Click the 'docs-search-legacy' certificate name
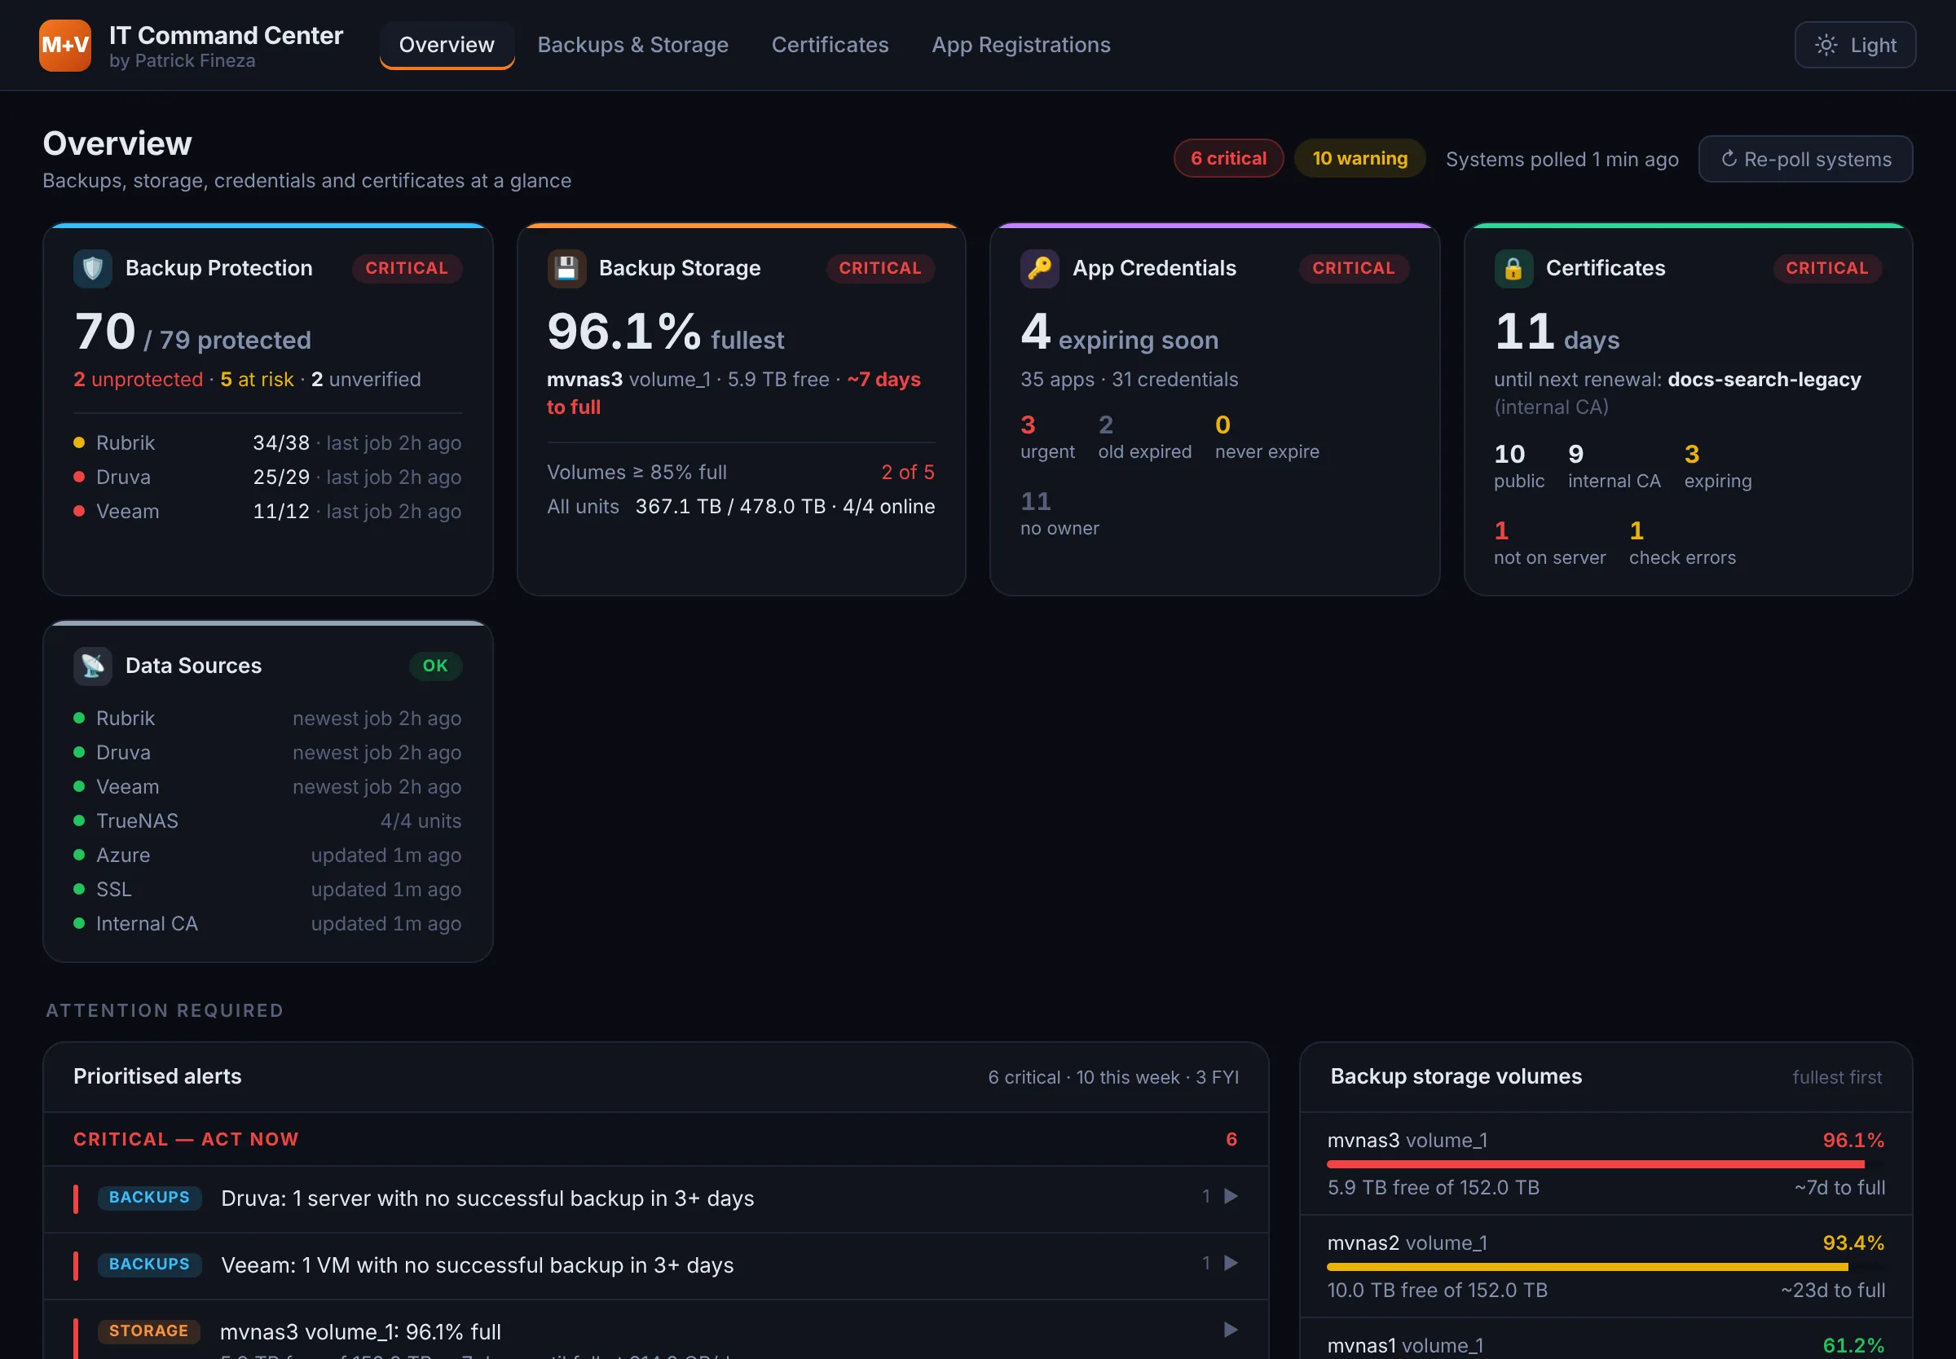This screenshot has width=1956, height=1359. pos(1764,380)
